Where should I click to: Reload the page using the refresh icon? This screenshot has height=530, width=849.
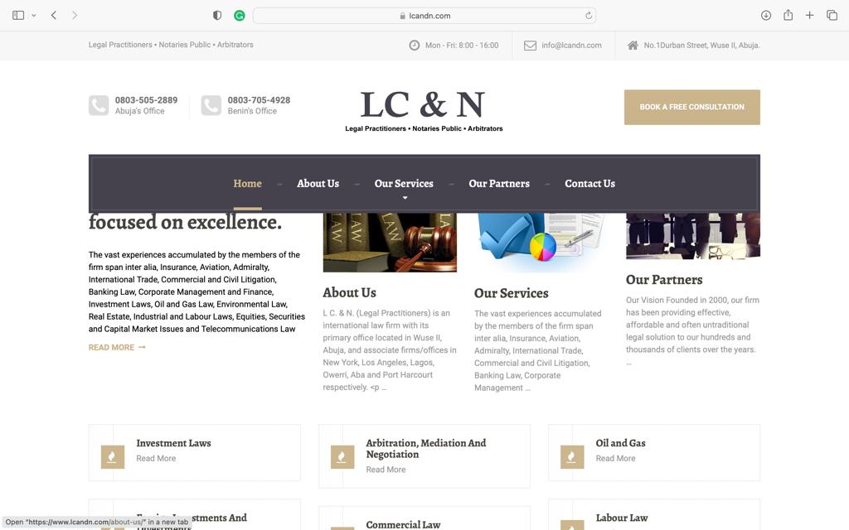(x=589, y=16)
